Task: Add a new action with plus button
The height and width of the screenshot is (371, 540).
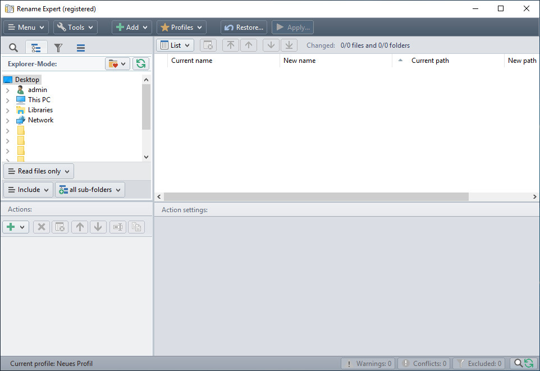Action: pos(16,227)
